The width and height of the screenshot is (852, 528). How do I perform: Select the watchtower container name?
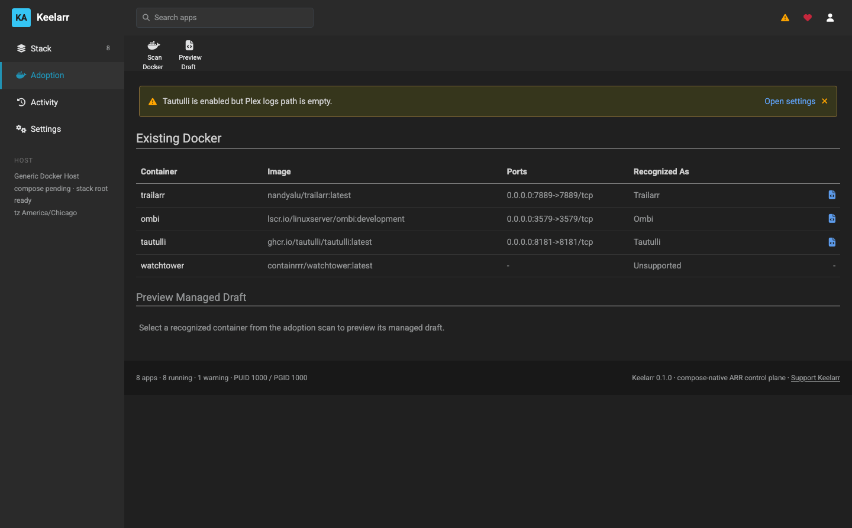162,265
